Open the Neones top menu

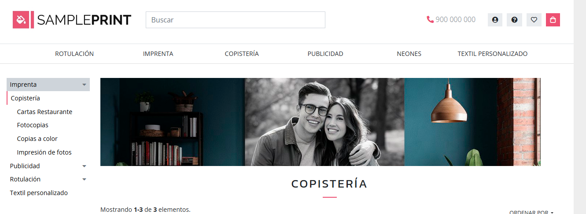tap(409, 54)
